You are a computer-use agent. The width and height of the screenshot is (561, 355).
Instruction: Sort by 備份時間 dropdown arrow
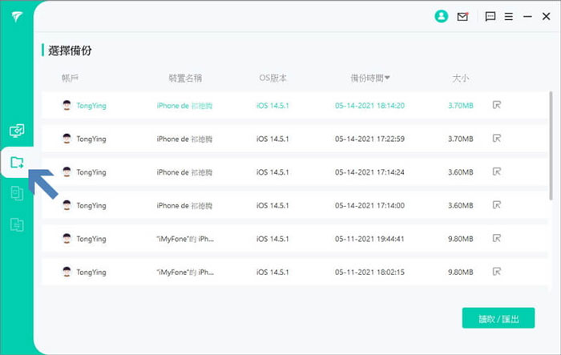point(387,78)
